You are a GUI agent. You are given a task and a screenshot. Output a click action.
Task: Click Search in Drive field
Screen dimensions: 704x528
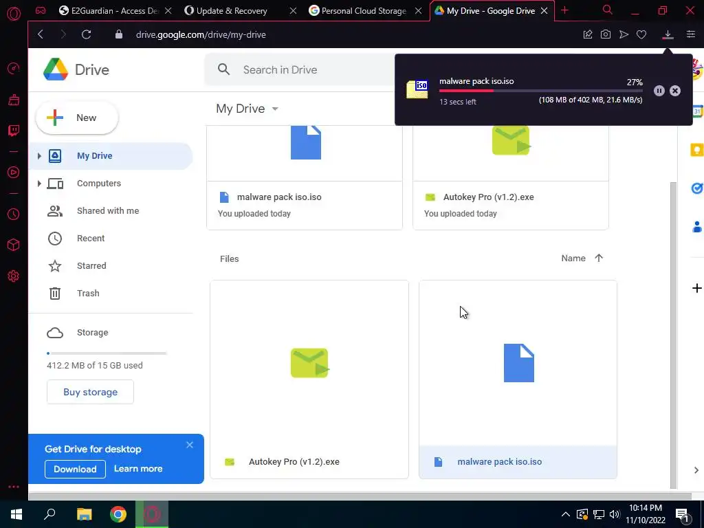click(x=301, y=69)
